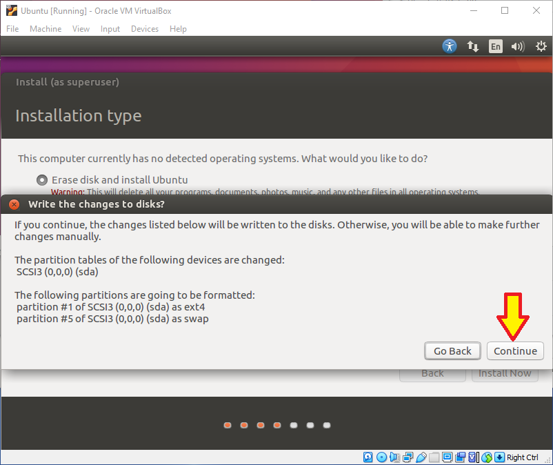Minimize the VirtualBox window
This screenshot has width=553, height=465.
[x=474, y=10]
